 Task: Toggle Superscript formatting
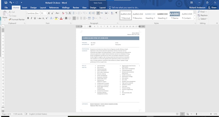pos(47,18)
